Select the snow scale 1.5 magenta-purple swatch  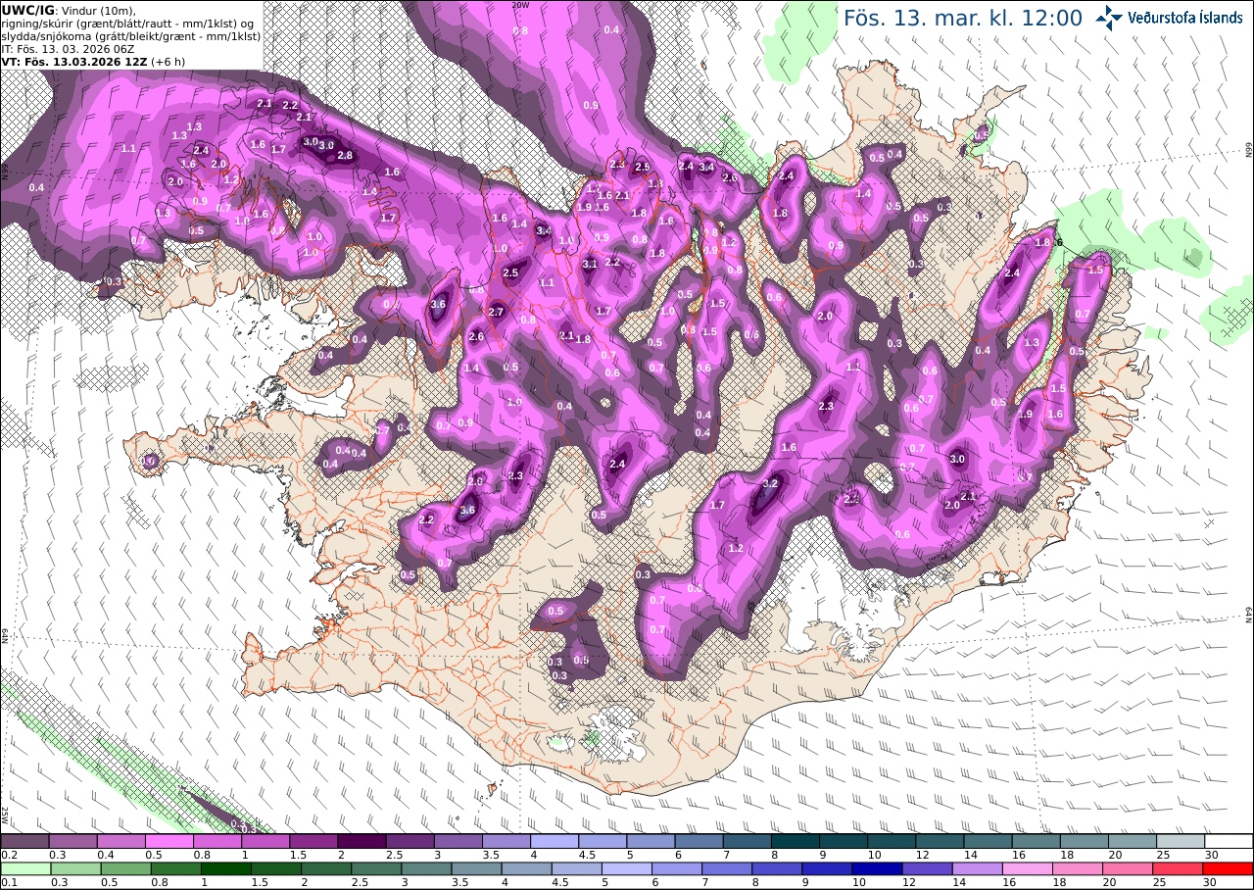[x=313, y=841]
